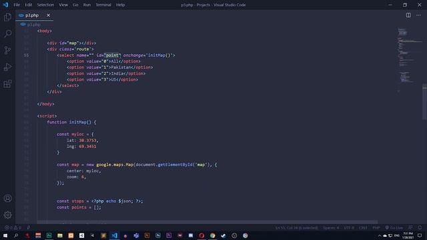
Task: Click initMap() in the onchange attribute
Action: [159, 55]
